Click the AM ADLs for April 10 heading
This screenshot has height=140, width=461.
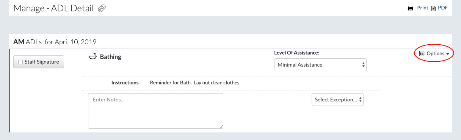[x=55, y=42]
